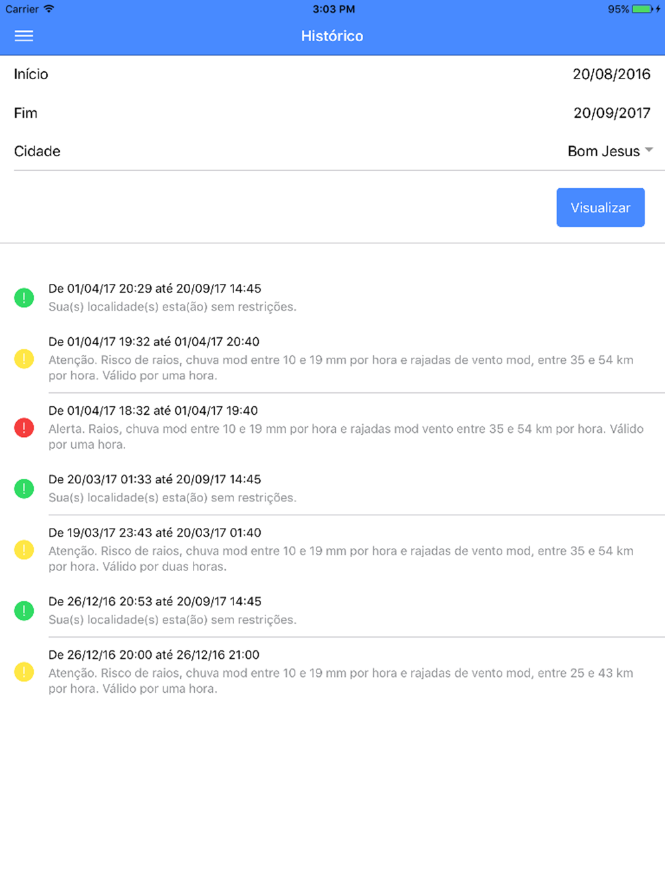The image size is (665, 887).
Task: Change the Fim date 20/09/2017
Action: (x=612, y=113)
